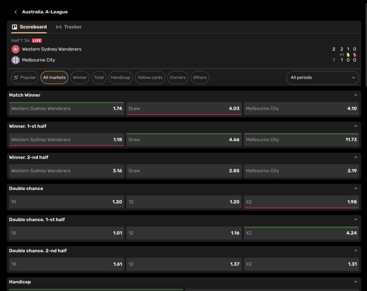This screenshot has height=291, width=367.
Task: Click Melbourne City name in scoreboard
Action: pyautogui.click(x=39, y=60)
